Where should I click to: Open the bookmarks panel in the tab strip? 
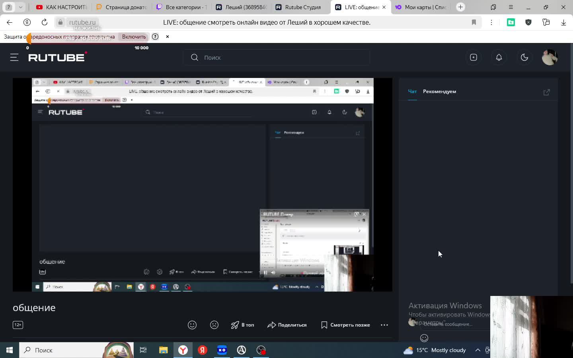(x=493, y=7)
